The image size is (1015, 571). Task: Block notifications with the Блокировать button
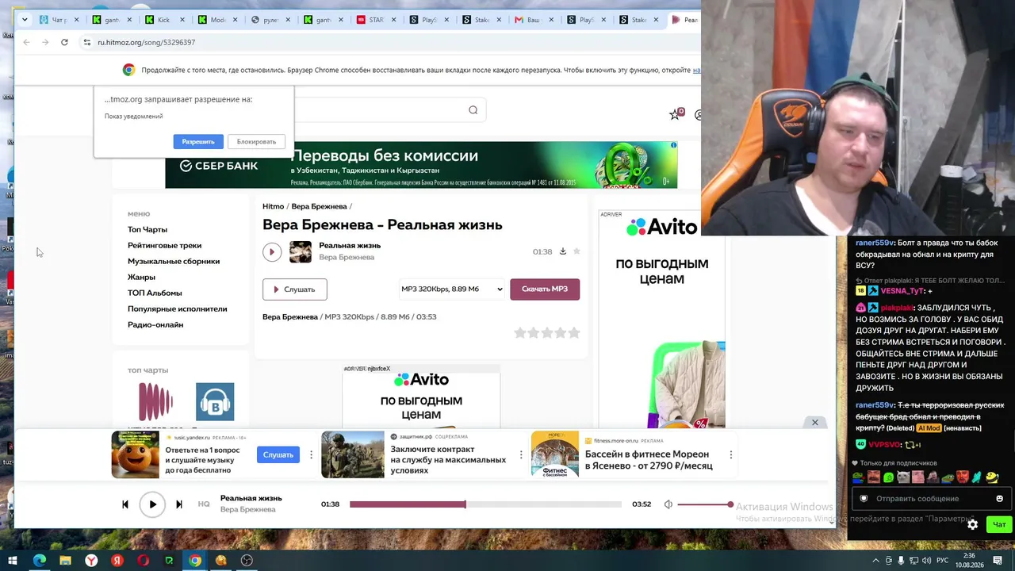coord(256,141)
